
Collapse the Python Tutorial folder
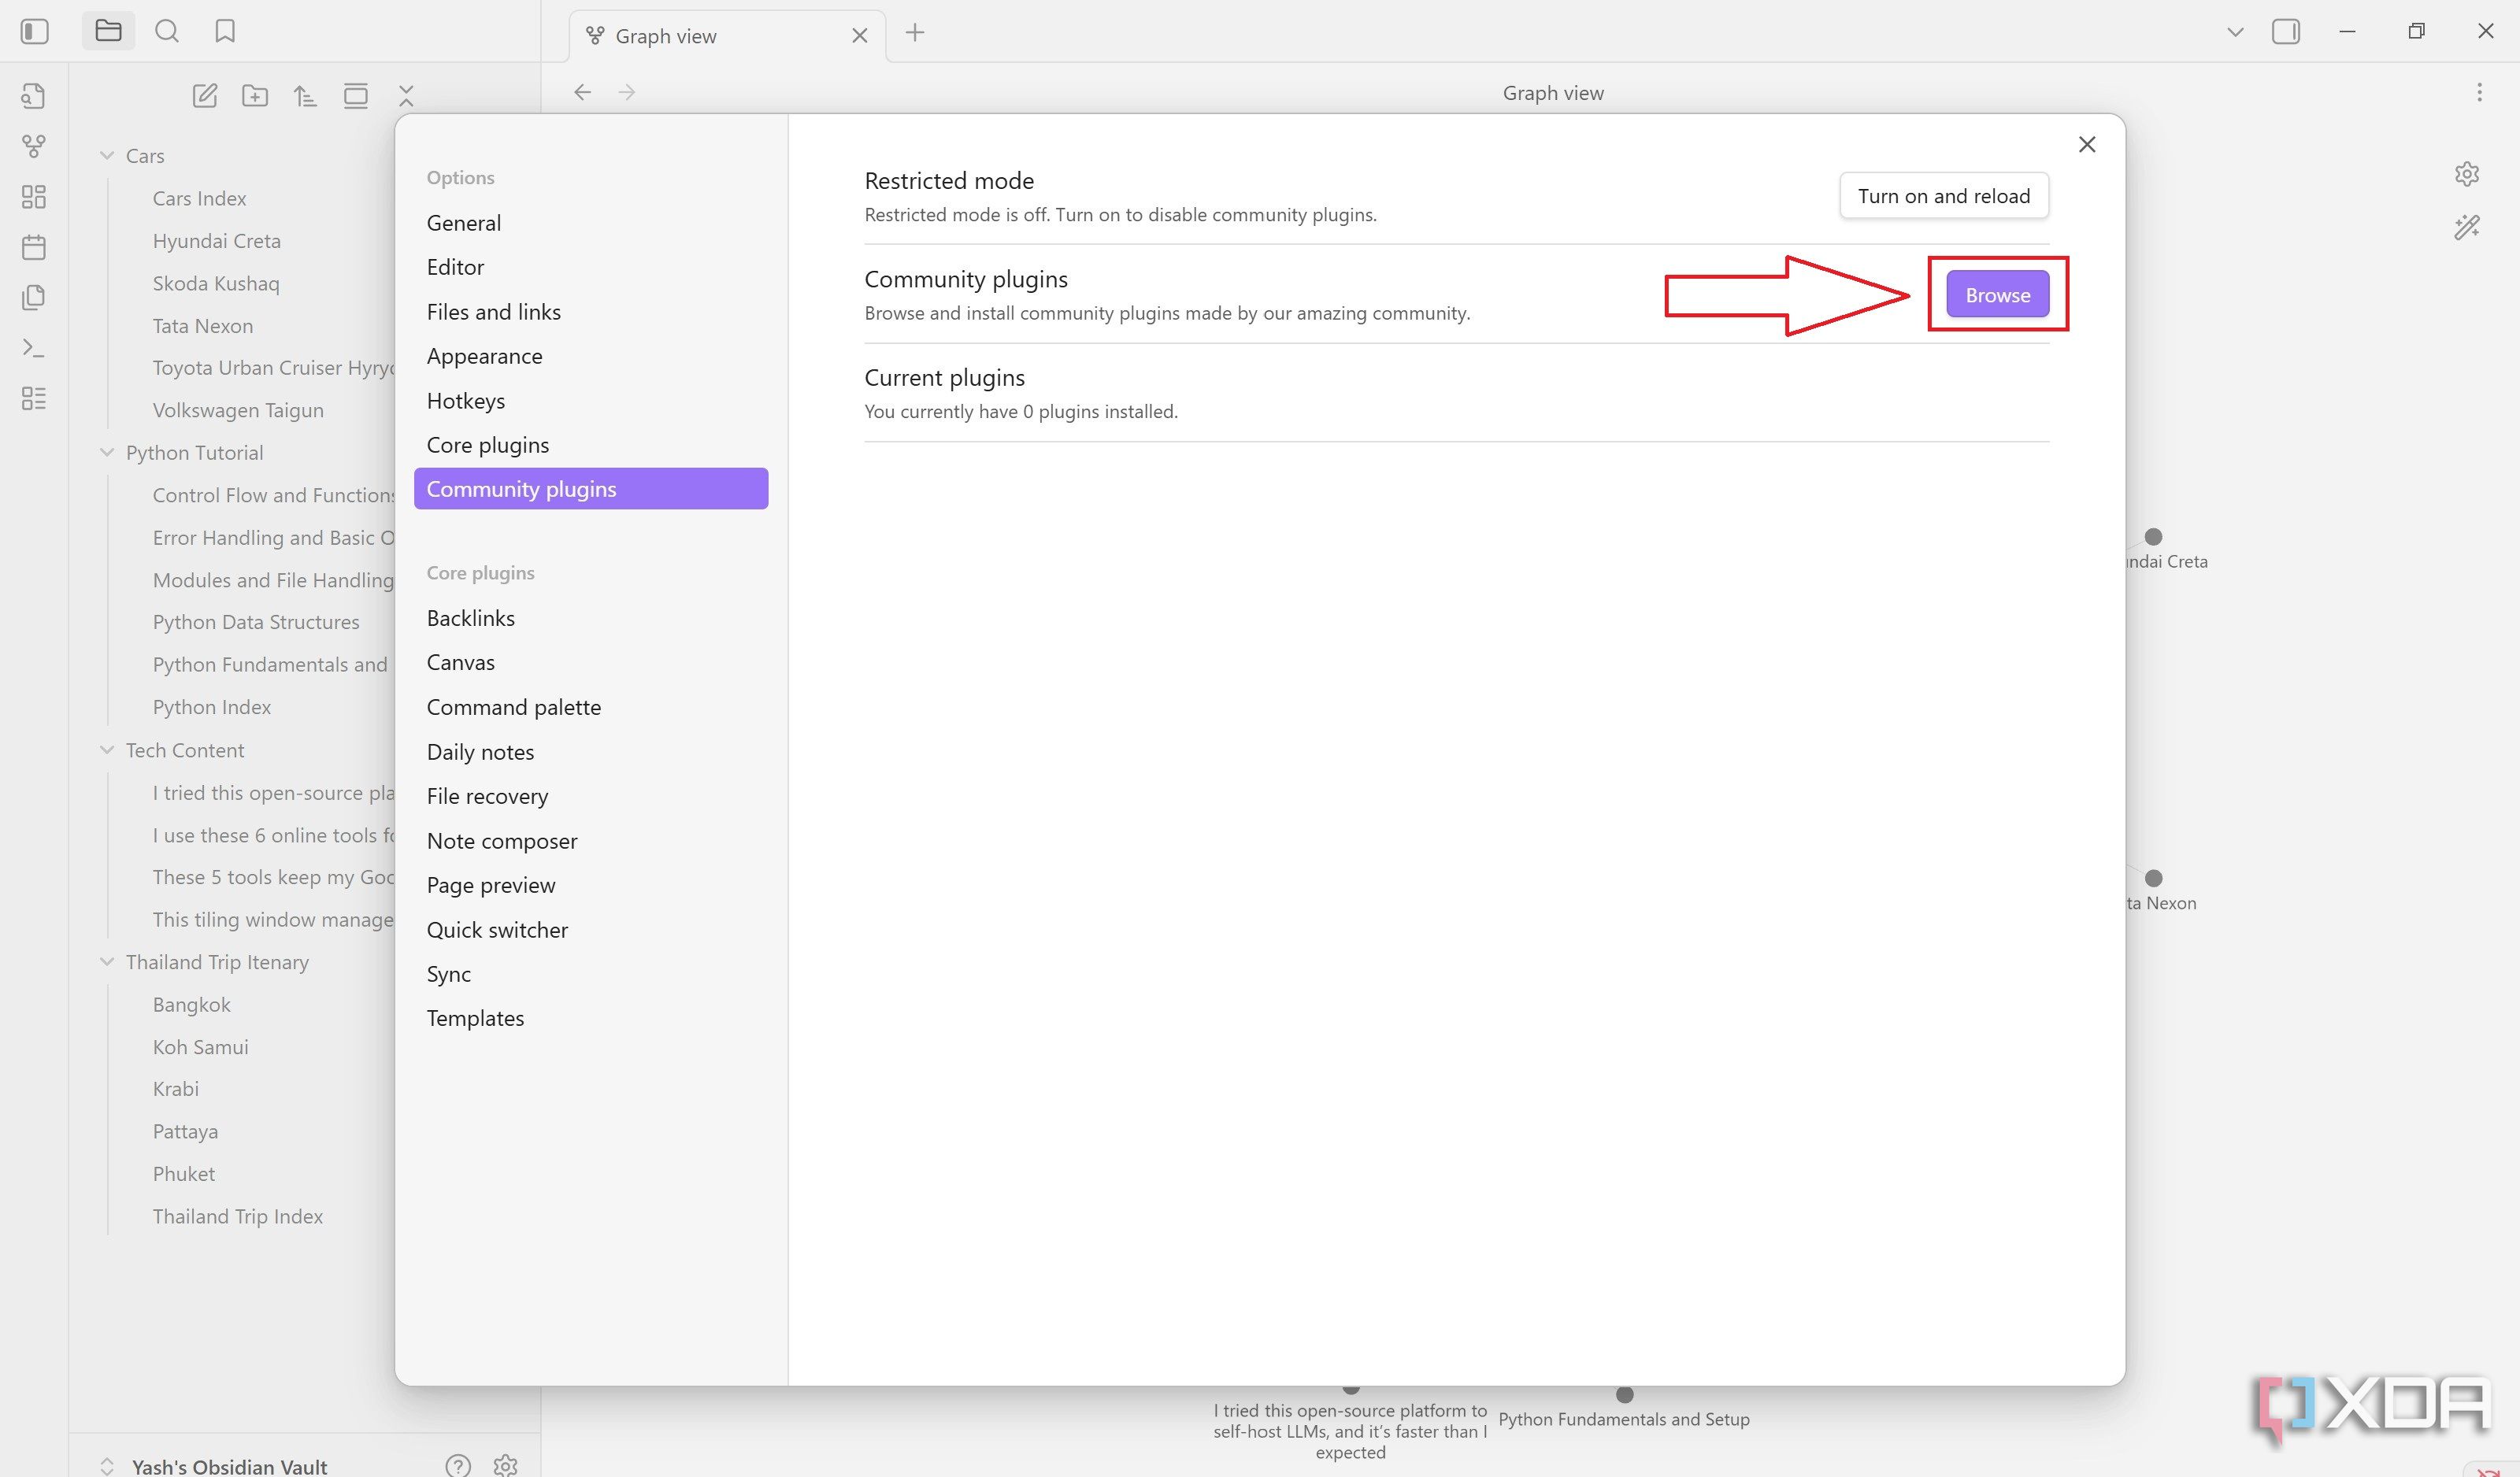point(107,452)
